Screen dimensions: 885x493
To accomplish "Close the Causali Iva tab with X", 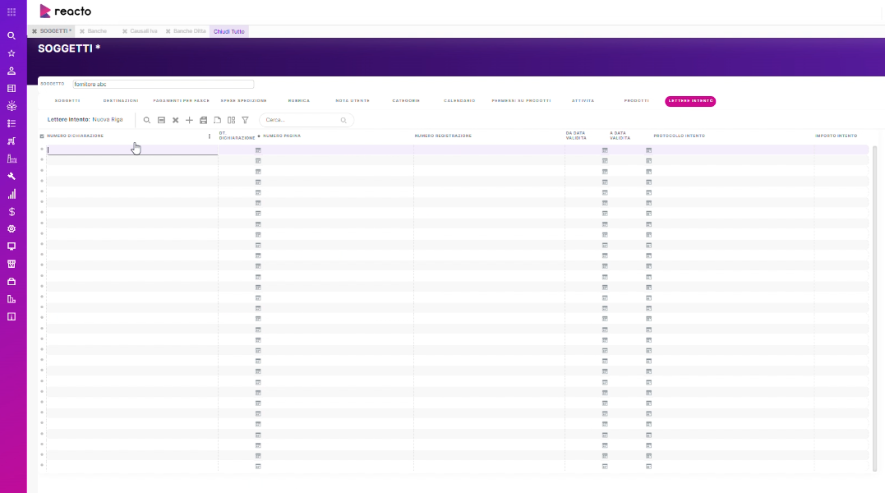I will 125,31.
